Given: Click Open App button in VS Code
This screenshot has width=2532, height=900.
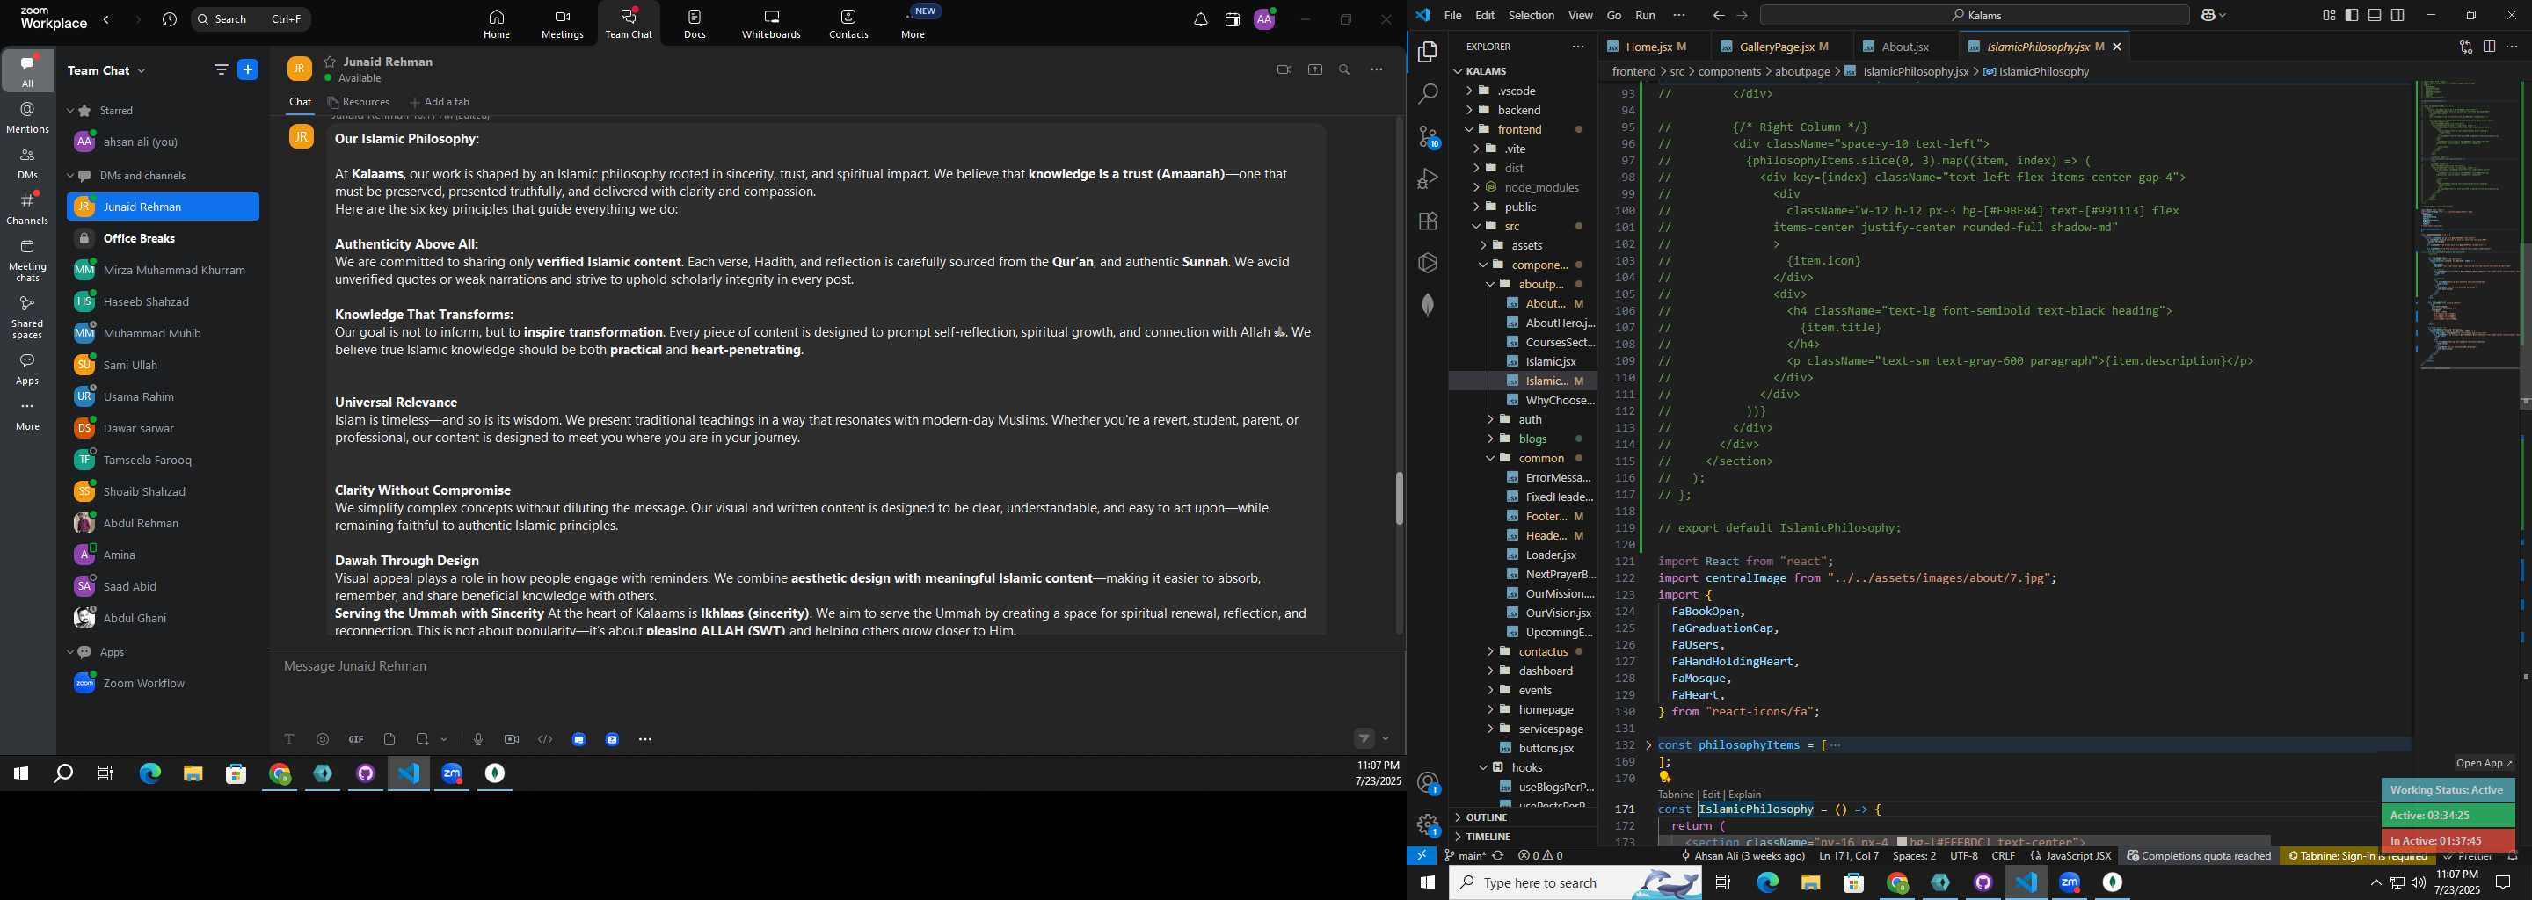Looking at the screenshot, I should 2483,764.
